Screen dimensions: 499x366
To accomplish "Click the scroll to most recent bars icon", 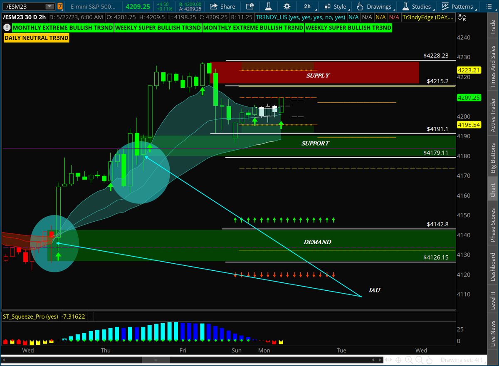I will click(389, 360).
